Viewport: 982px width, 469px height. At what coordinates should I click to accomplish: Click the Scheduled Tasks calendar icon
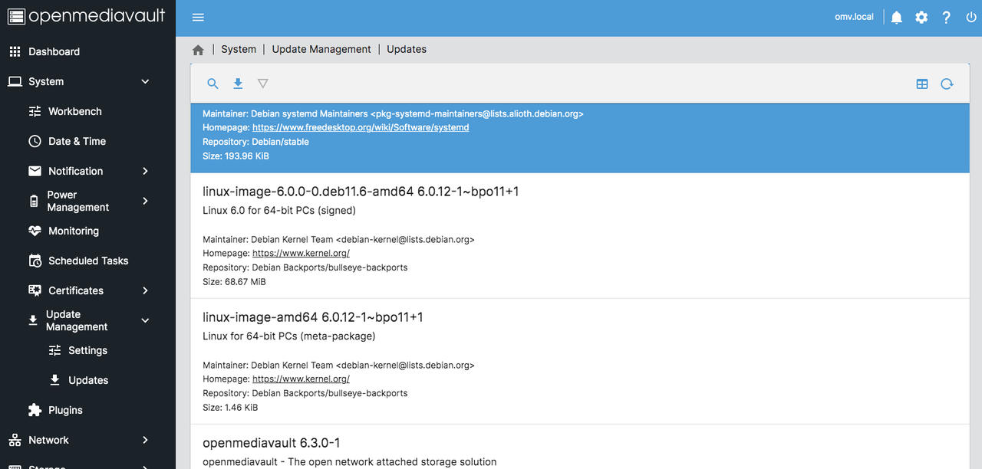click(35, 261)
